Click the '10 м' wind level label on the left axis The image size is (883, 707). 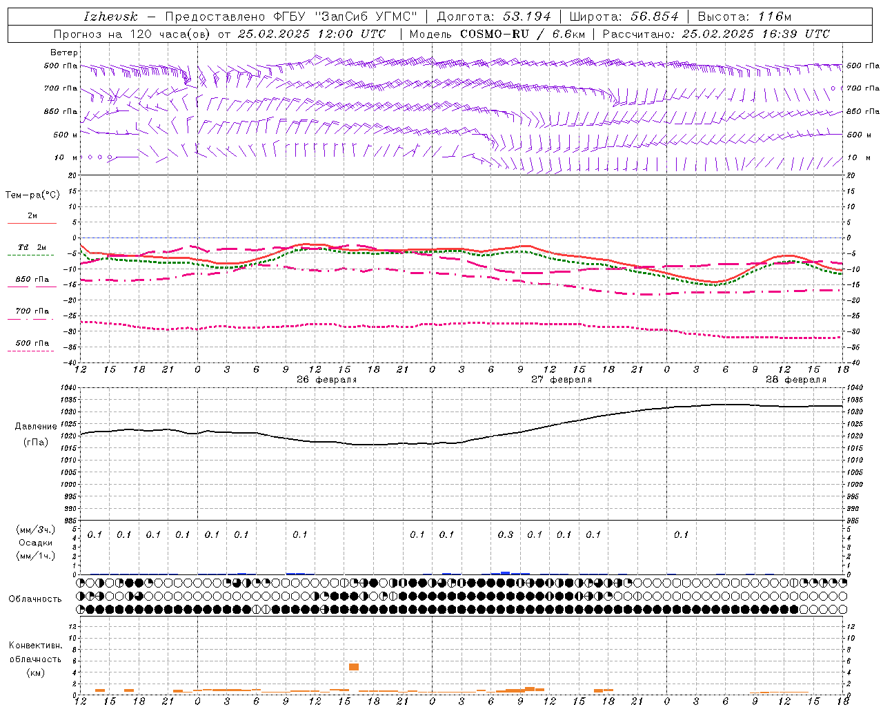click(66, 157)
